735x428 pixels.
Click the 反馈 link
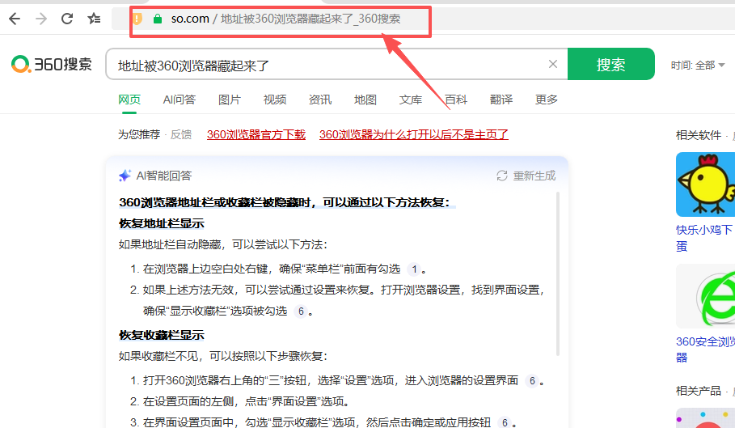[x=181, y=135]
